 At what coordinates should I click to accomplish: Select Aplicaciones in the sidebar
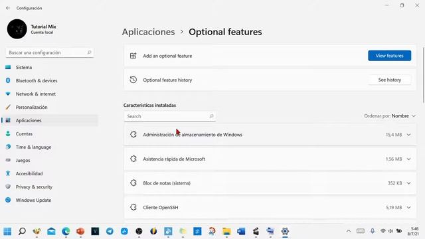tap(50, 120)
